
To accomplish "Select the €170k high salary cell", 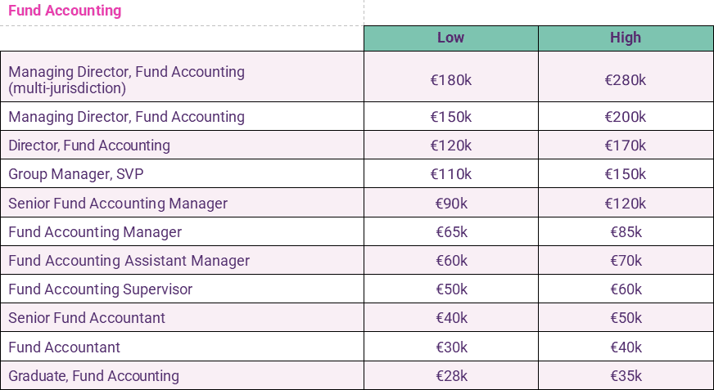I will (x=626, y=146).
